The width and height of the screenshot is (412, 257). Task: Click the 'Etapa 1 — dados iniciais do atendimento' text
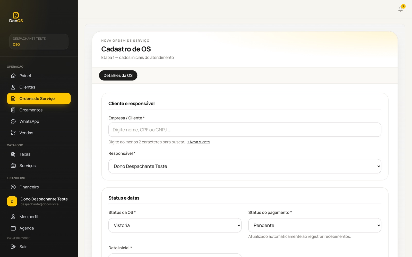[x=138, y=58]
